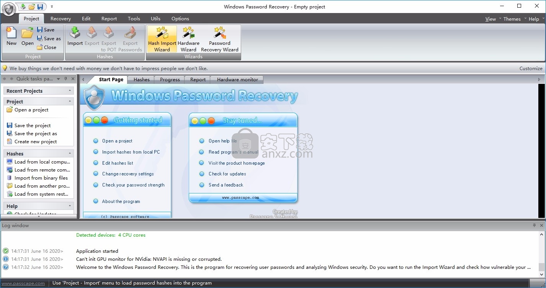Viewport: 546px width, 288px height.
Task: Click Save in the Project ribbon group
Action: coord(46,29)
